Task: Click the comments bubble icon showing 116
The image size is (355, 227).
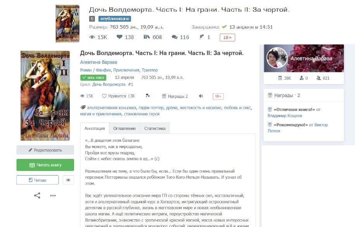Action: (174, 37)
